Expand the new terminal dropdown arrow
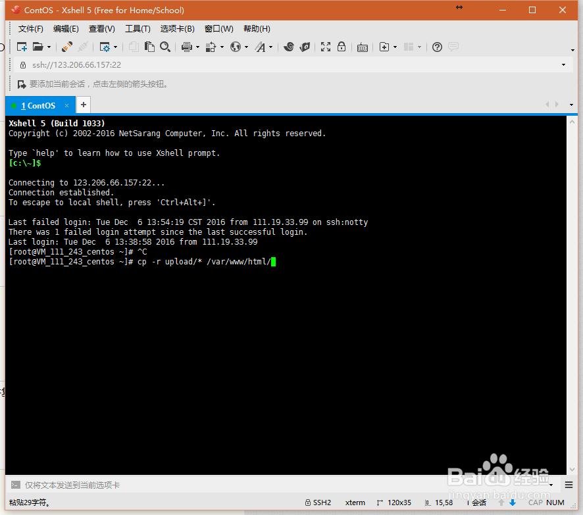Image resolution: width=583 pixels, height=515 pixels. [x=395, y=47]
